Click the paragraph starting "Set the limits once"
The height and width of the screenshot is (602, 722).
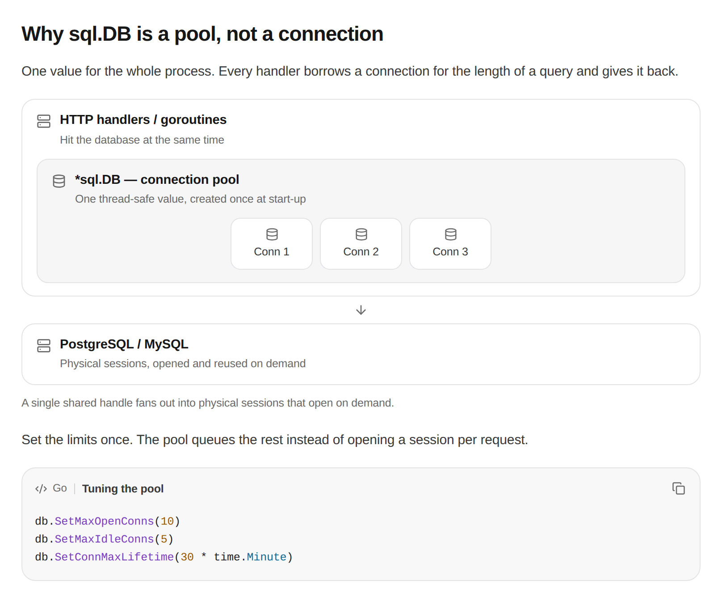275,440
